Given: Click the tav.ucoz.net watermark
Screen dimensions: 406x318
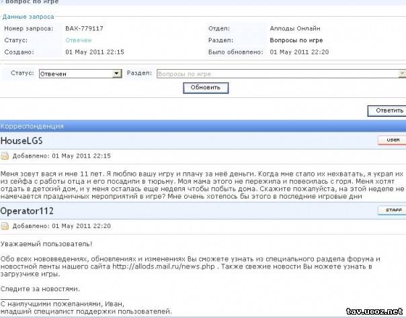Looking at the screenshot, I should coord(372,310).
